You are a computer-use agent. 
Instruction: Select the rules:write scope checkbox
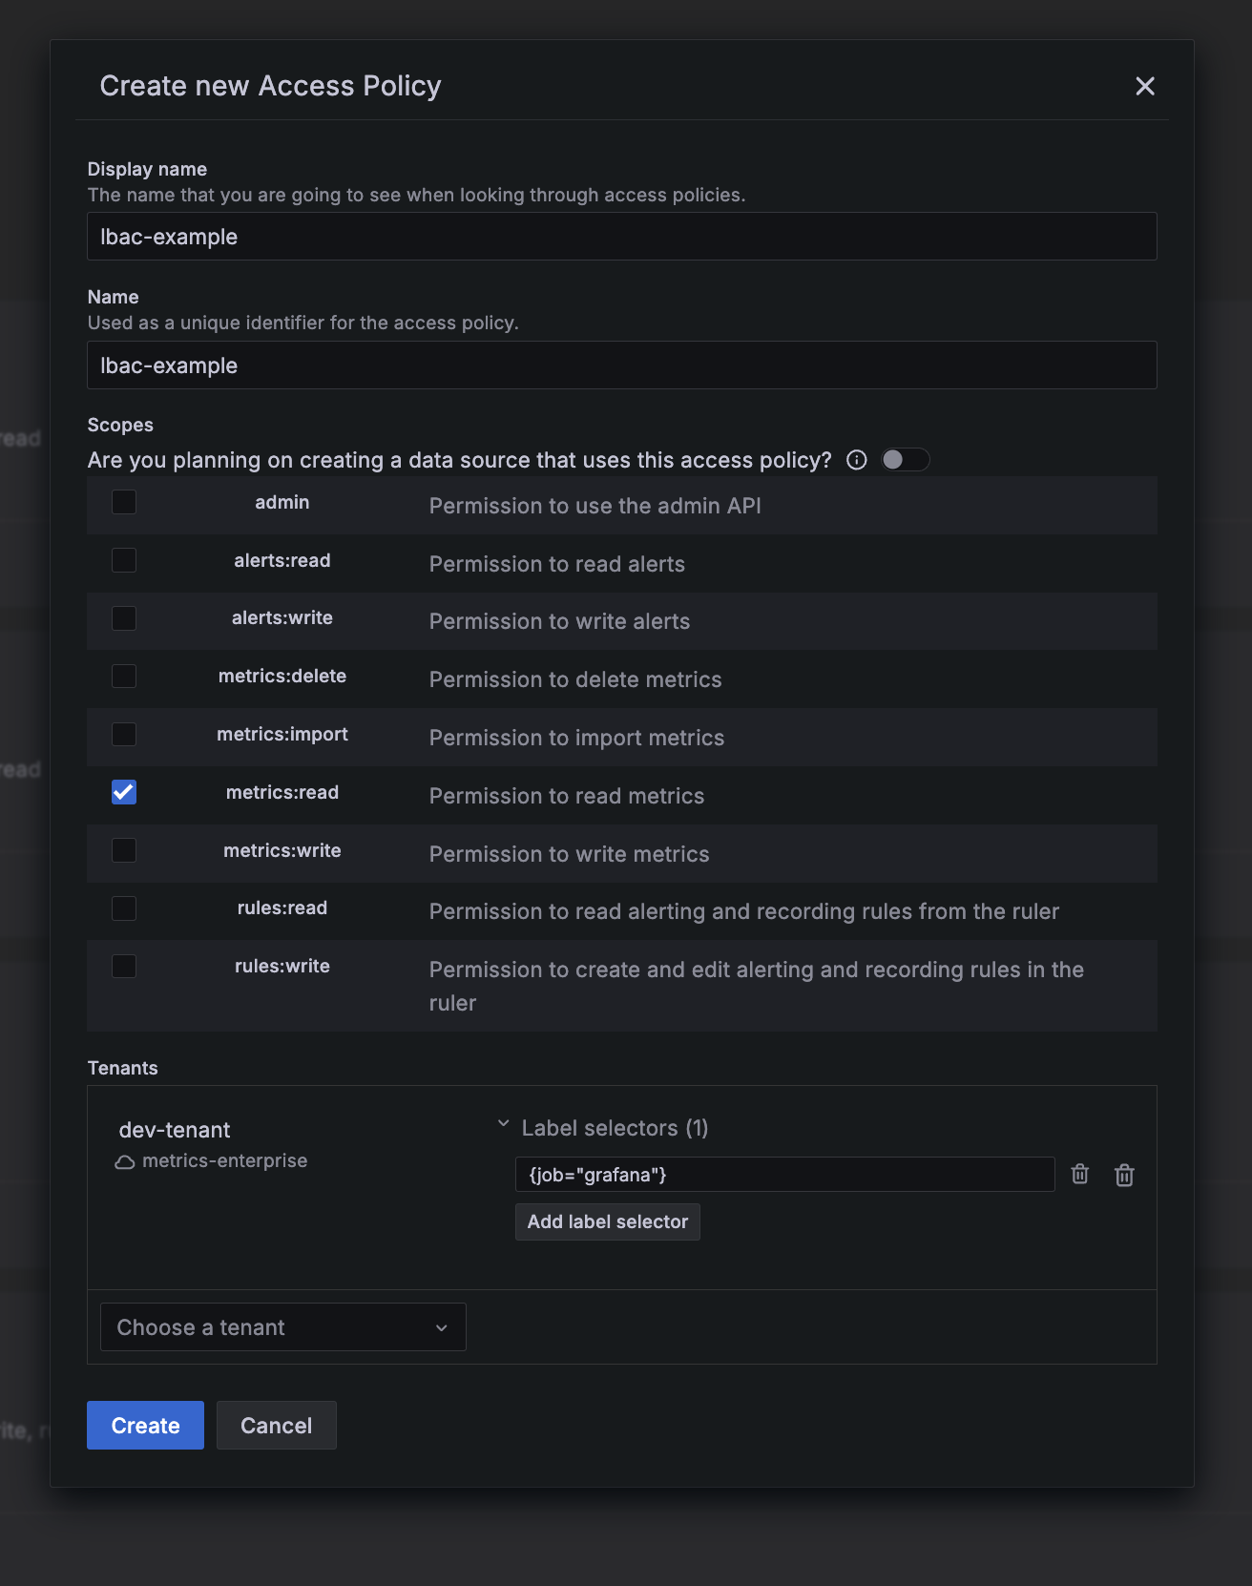click(124, 966)
